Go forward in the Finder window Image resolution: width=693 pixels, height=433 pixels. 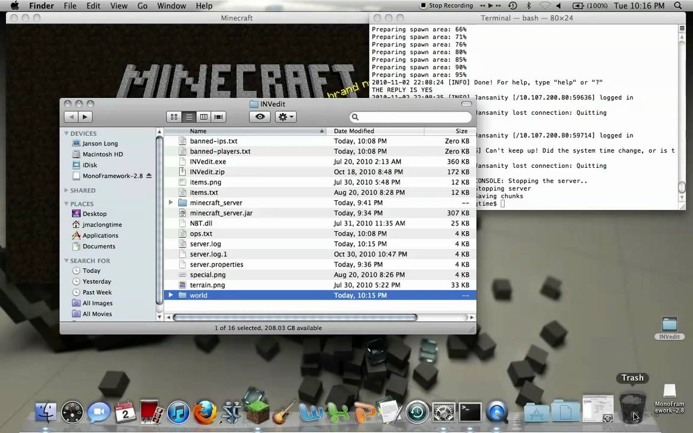coord(85,117)
